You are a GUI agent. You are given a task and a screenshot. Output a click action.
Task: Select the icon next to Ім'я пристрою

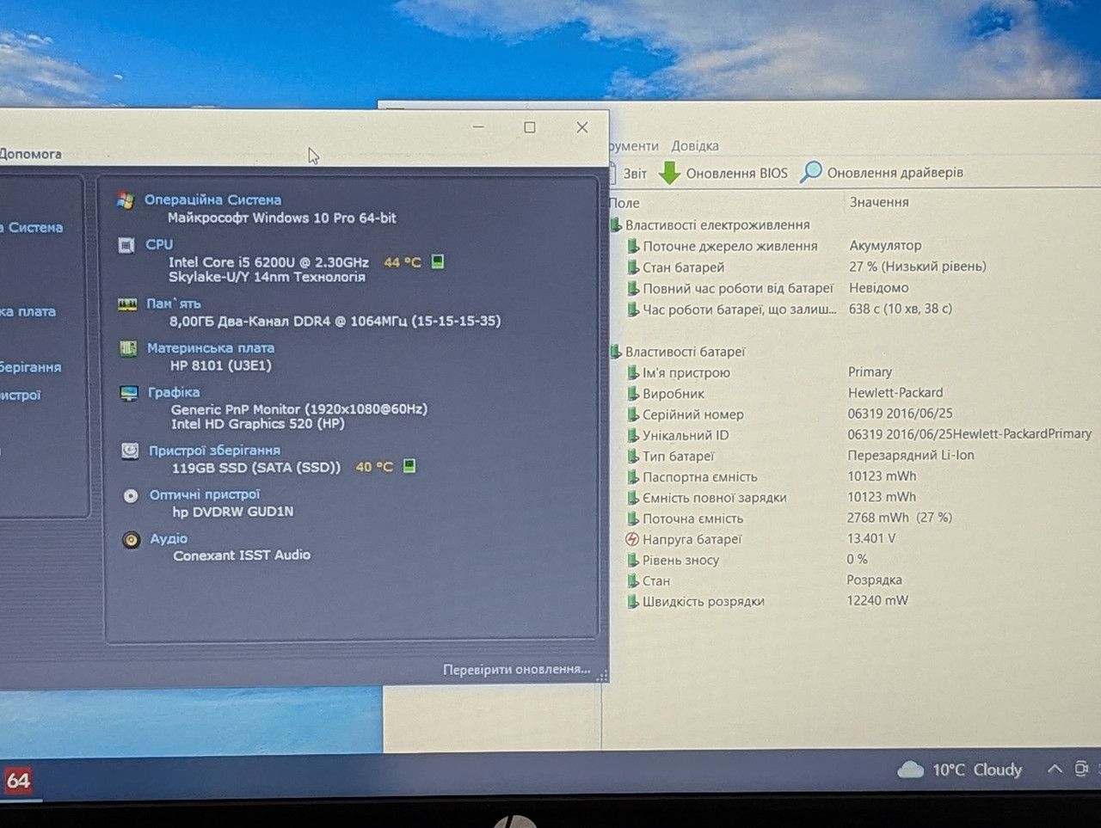[633, 372]
